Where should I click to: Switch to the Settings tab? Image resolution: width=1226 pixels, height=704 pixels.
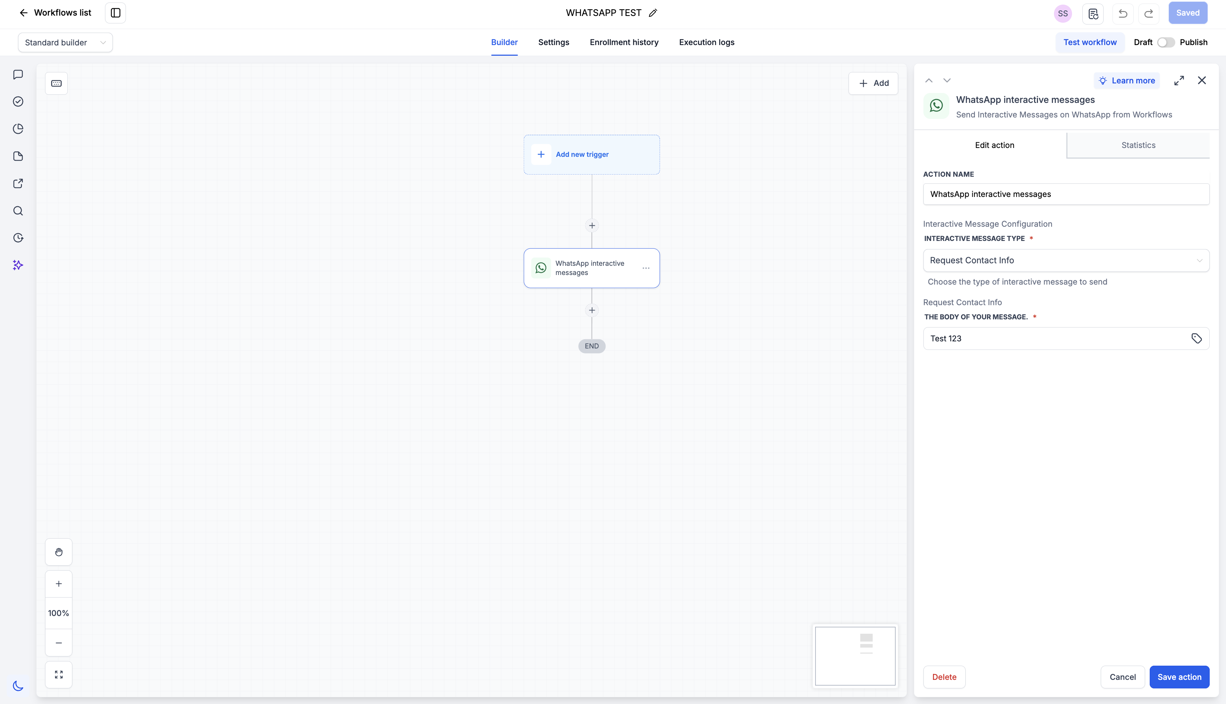pos(553,42)
